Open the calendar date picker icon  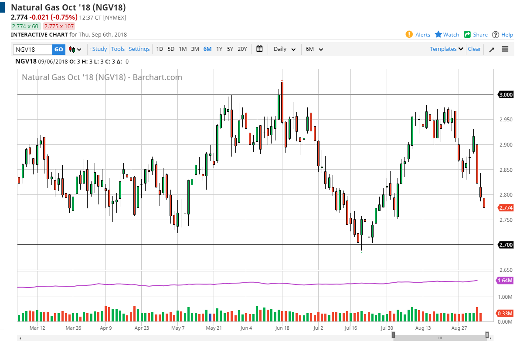pyautogui.click(x=259, y=49)
